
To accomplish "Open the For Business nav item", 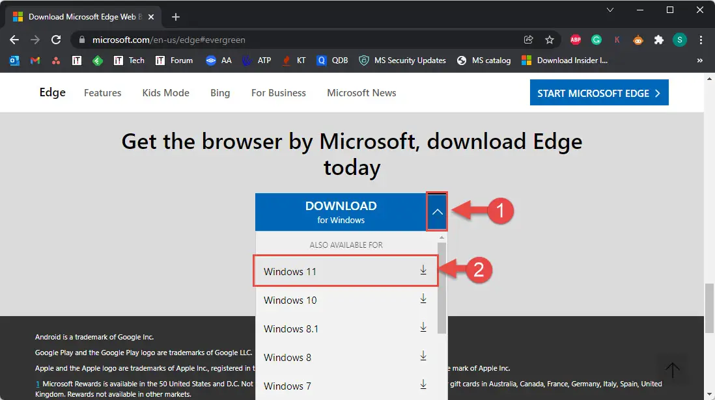I will (x=279, y=93).
